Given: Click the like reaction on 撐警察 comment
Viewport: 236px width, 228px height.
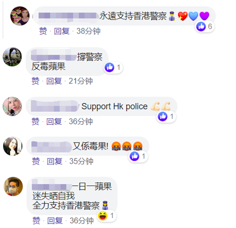Looking at the screenshot, I should click(x=110, y=67).
